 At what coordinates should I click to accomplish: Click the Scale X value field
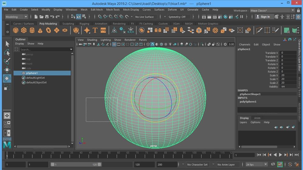(288, 75)
